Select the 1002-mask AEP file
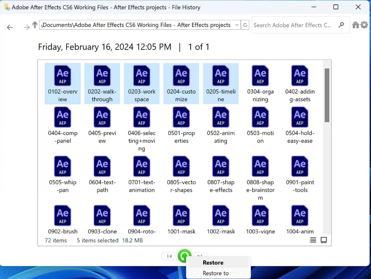371x279 pixels. 221,219
